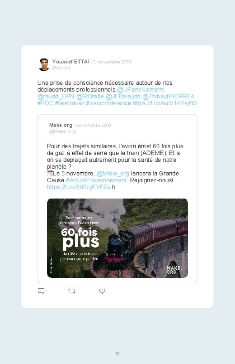
Task: Select the #PDC hashtag
Action: coord(45,103)
